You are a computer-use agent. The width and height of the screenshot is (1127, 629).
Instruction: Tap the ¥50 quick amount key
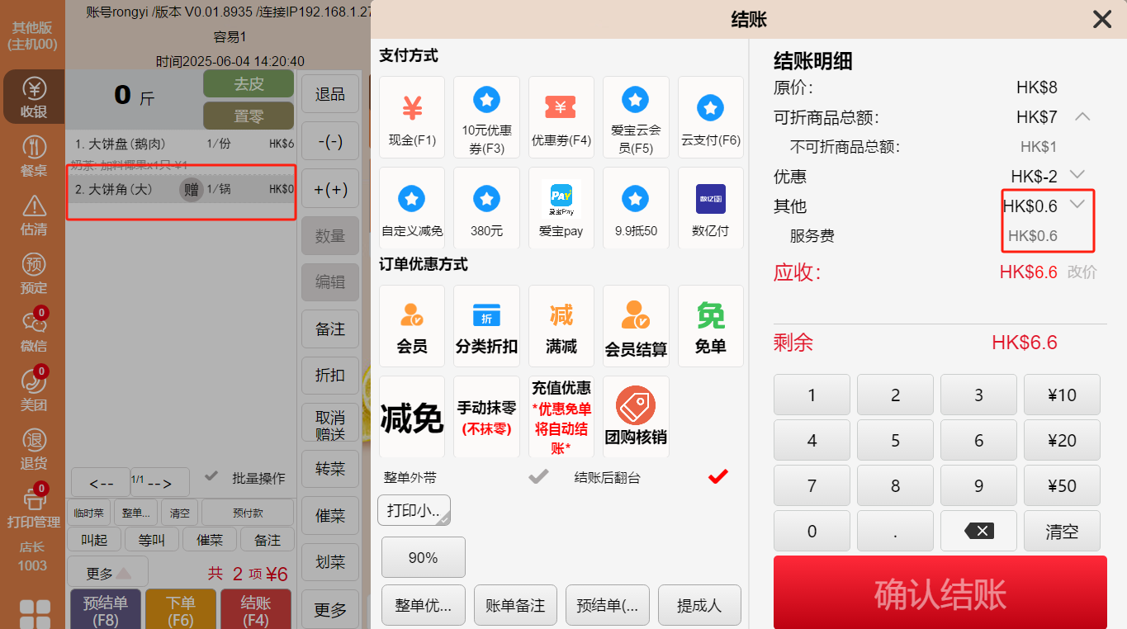(1061, 486)
